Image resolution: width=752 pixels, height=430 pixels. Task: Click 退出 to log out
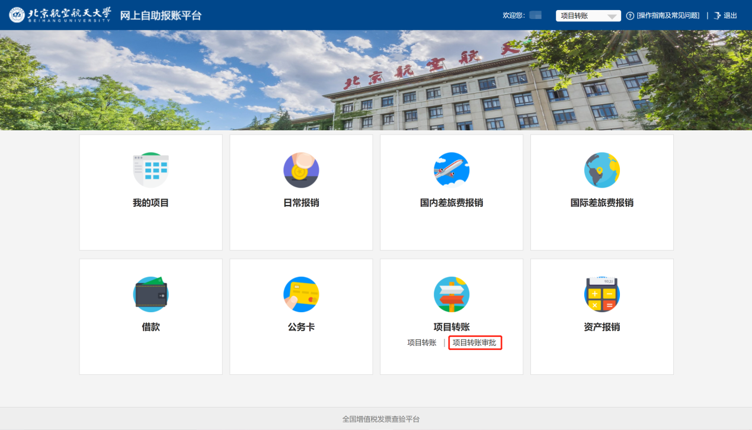(x=730, y=15)
